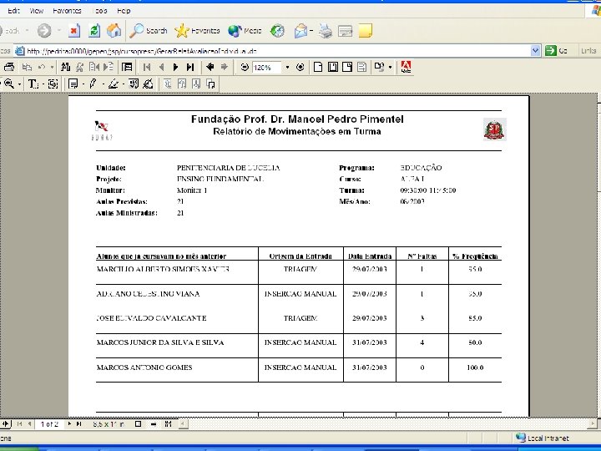Click the Refresh icon in IE toolbar

(94, 31)
